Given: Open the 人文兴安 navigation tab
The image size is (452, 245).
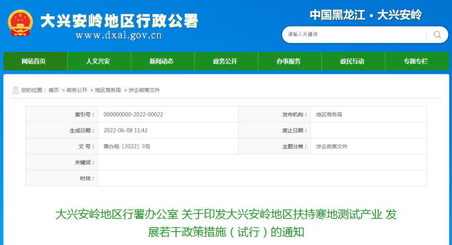Looking at the screenshot, I should (x=99, y=61).
